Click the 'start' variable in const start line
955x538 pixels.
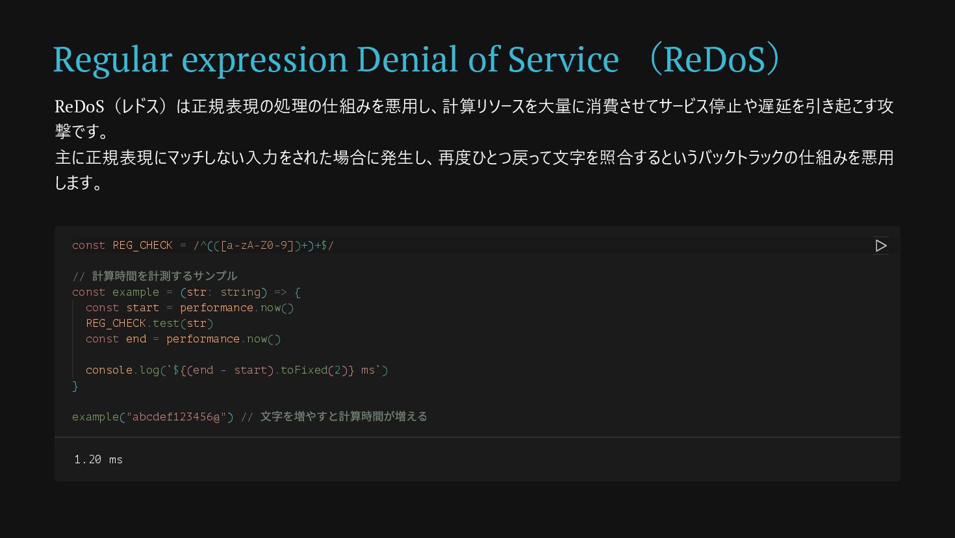click(x=142, y=307)
